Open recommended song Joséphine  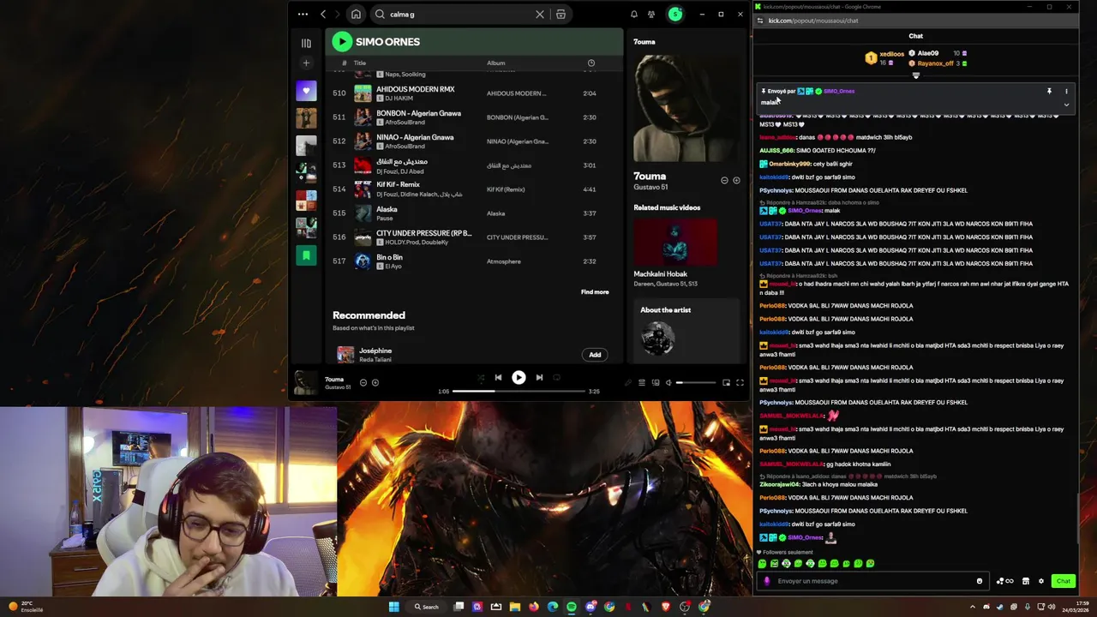(x=375, y=350)
